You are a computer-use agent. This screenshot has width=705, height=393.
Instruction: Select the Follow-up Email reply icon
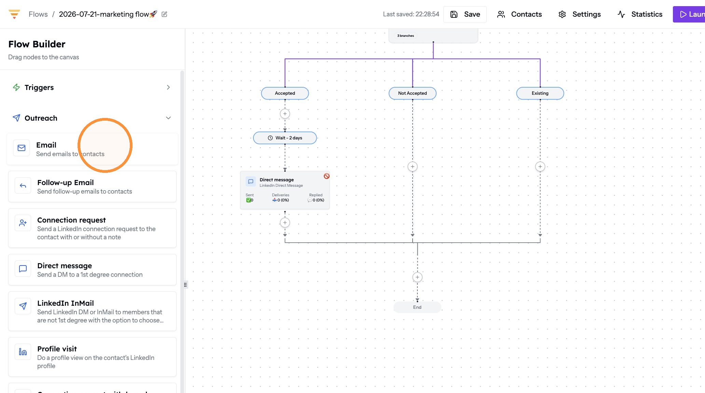[23, 186]
